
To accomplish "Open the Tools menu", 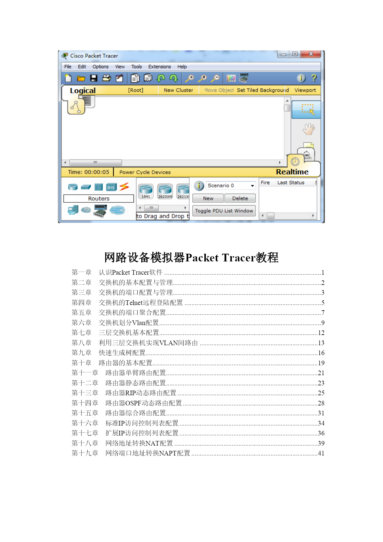I will pyautogui.click(x=136, y=67).
